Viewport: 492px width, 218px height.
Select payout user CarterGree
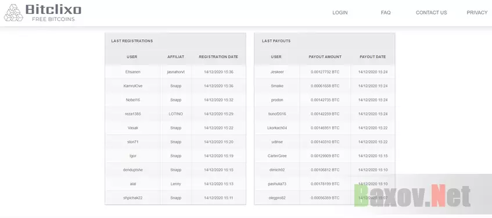pyautogui.click(x=277, y=156)
